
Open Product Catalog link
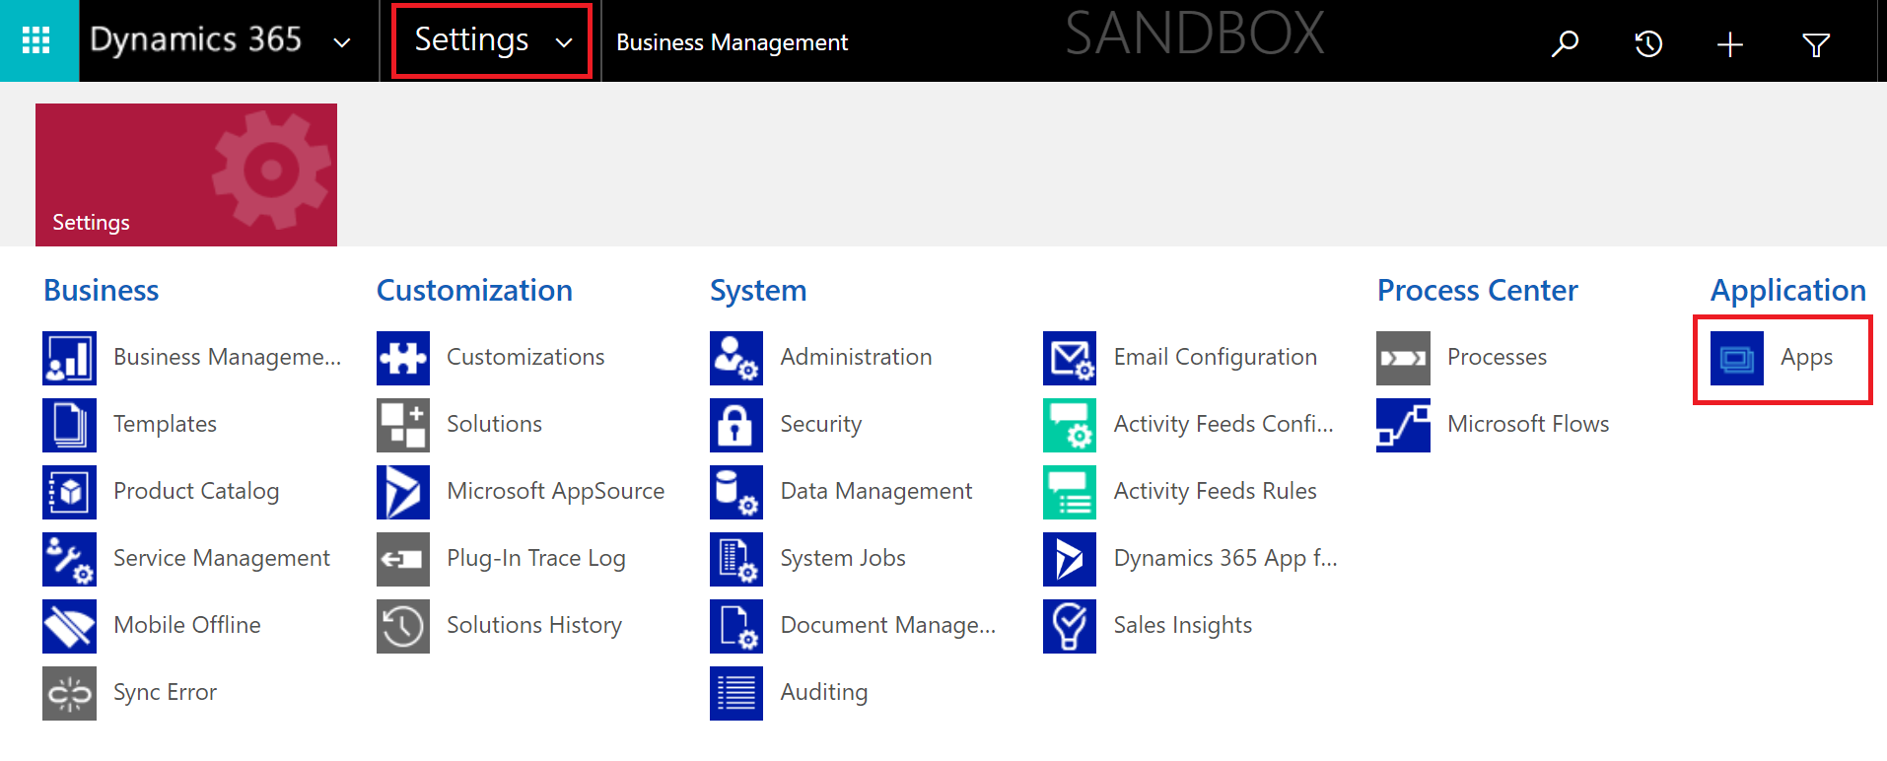point(196,491)
